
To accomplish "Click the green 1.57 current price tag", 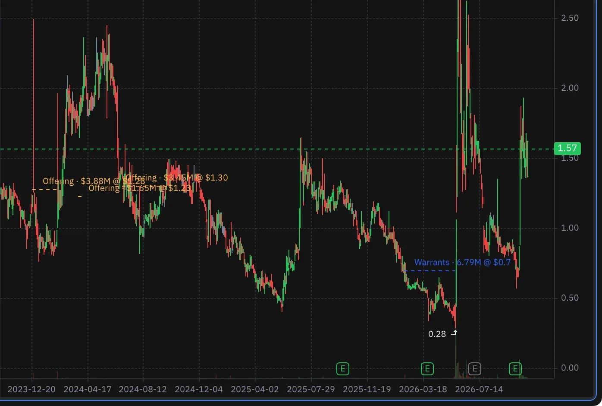I will click(567, 148).
